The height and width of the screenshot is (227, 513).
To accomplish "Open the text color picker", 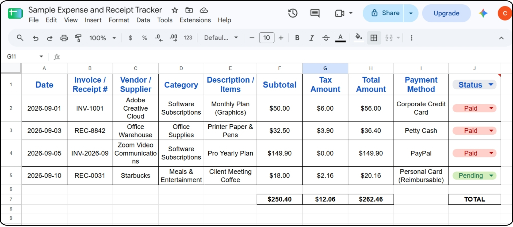I will (x=340, y=38).
